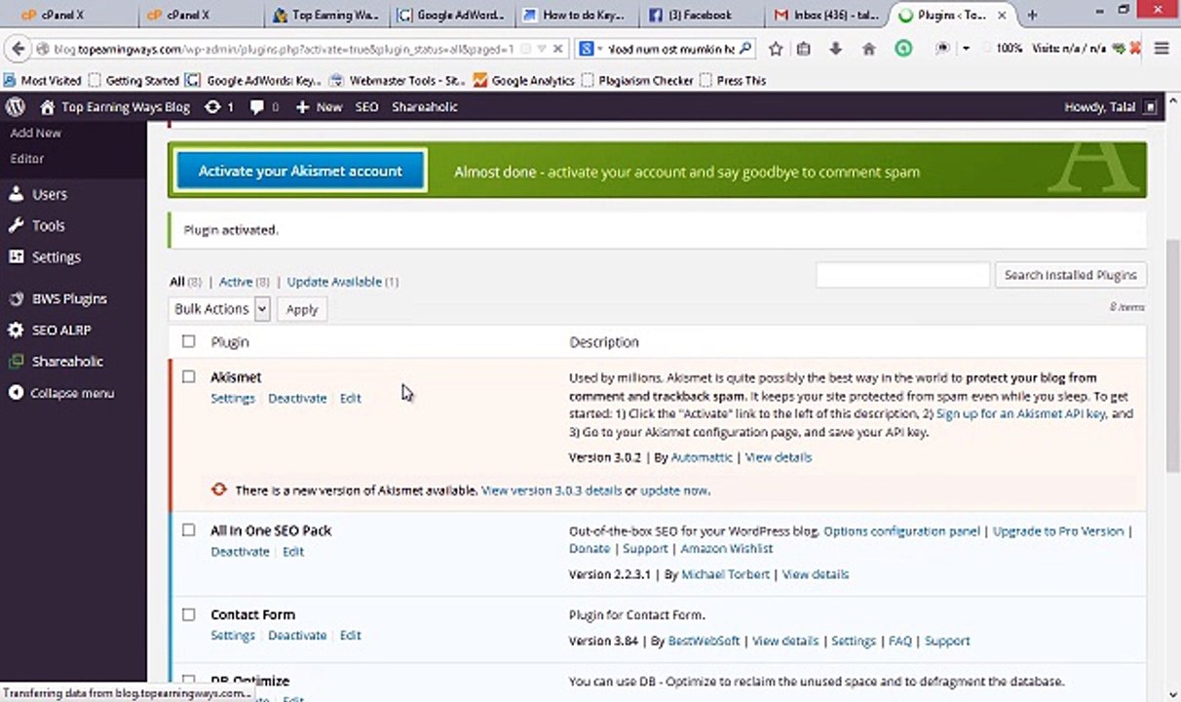Switch to the Google AdWords tab
The width and height of the screenshot is (1181, 702).
point(453,15)
